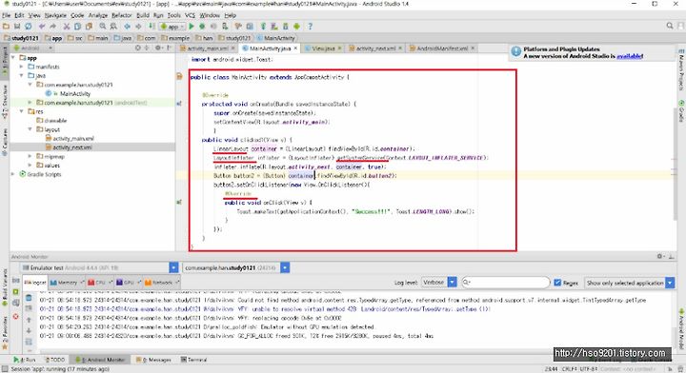Screen dimensions: 686x373
Task: Click the Make Project icon
Action: [151, 27]
